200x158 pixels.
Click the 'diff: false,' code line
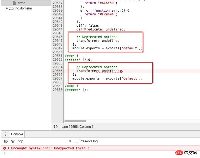pos(88,26)
